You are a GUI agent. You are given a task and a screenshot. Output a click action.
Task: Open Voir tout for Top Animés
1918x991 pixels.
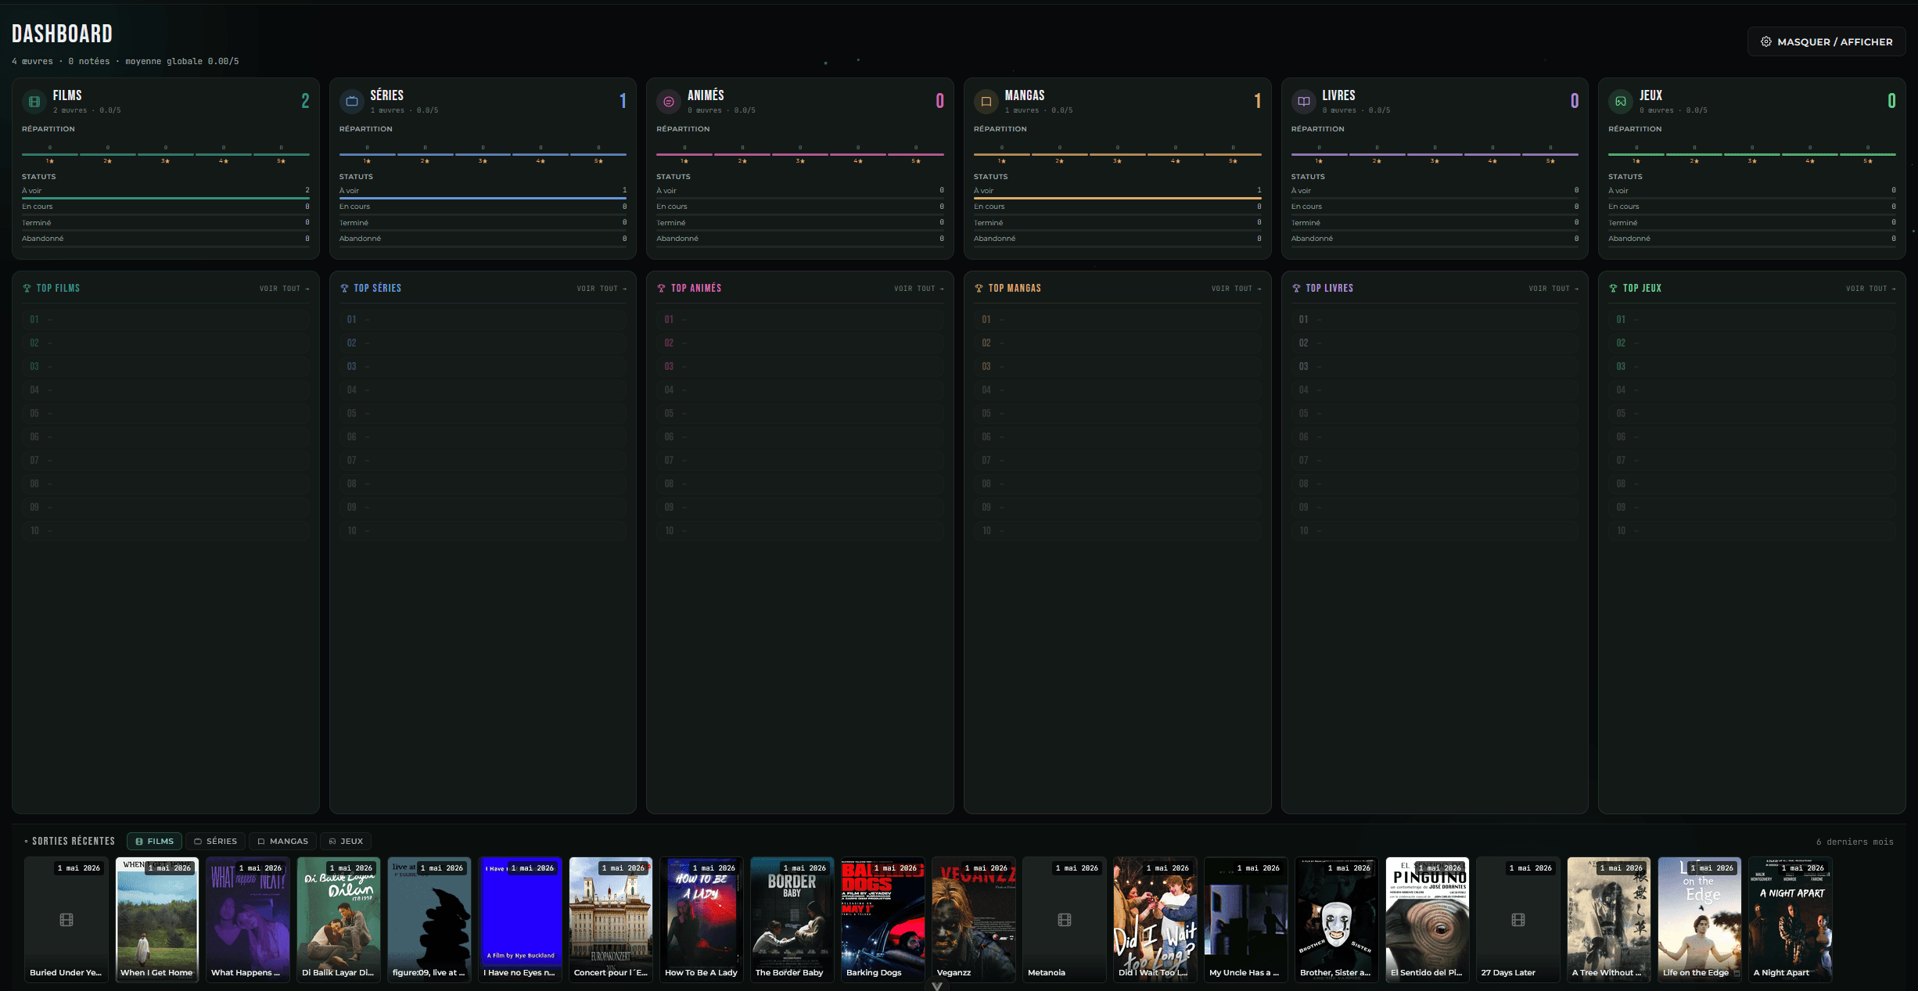[919, 289]
